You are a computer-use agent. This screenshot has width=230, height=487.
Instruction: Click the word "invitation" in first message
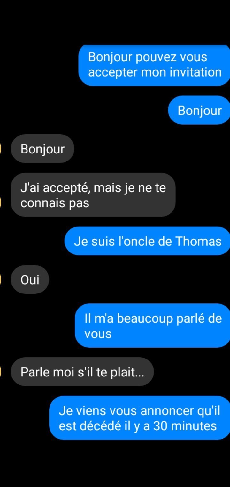coord(195,72)
